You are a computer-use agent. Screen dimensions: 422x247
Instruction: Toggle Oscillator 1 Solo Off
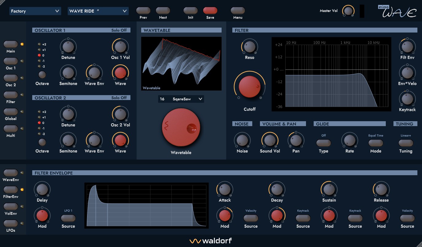pos(119,30)
